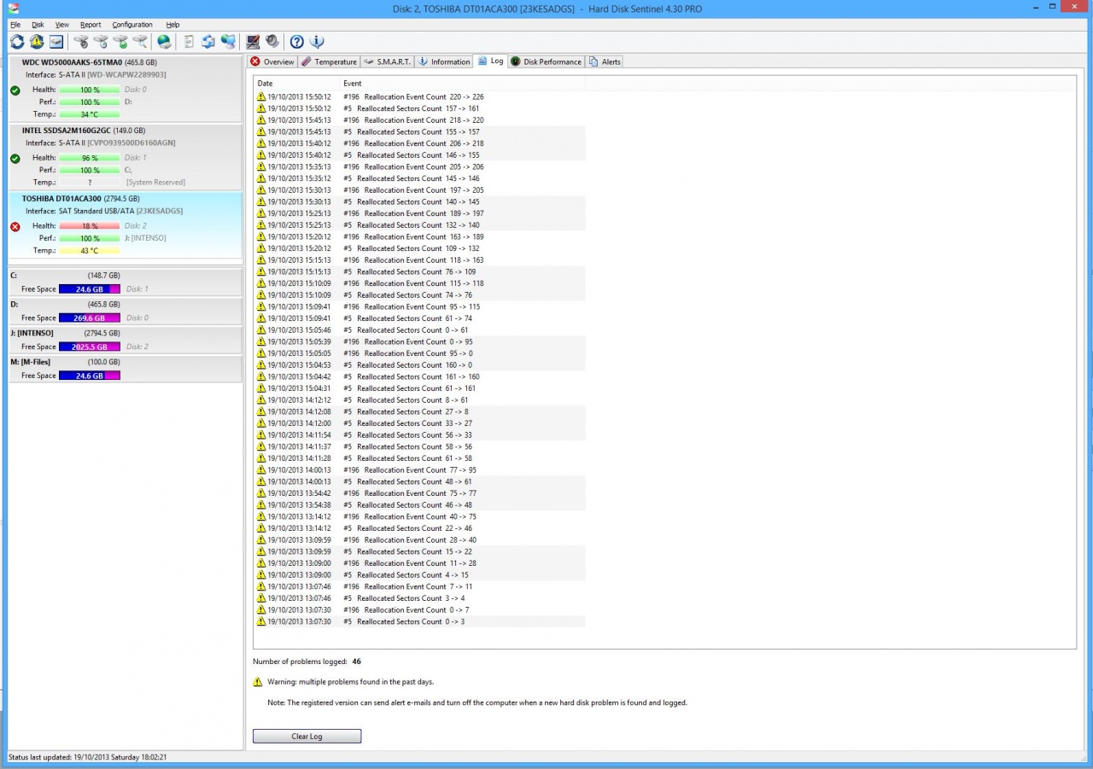Click the D: free space bar showing 269.6 GB

(90, 318)
